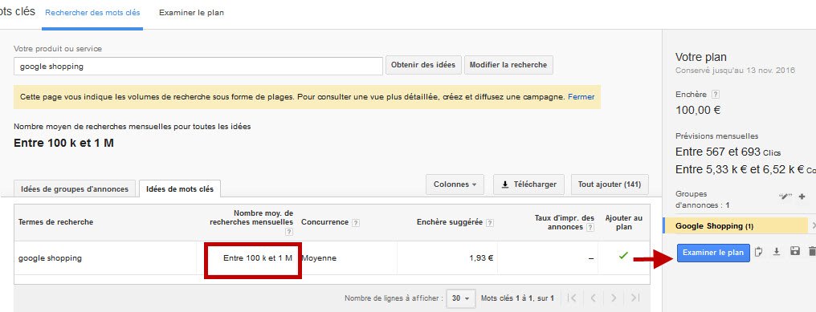The image size is (816, 312).
Task: Click the plus icon to add ad group
Action: 802,197
